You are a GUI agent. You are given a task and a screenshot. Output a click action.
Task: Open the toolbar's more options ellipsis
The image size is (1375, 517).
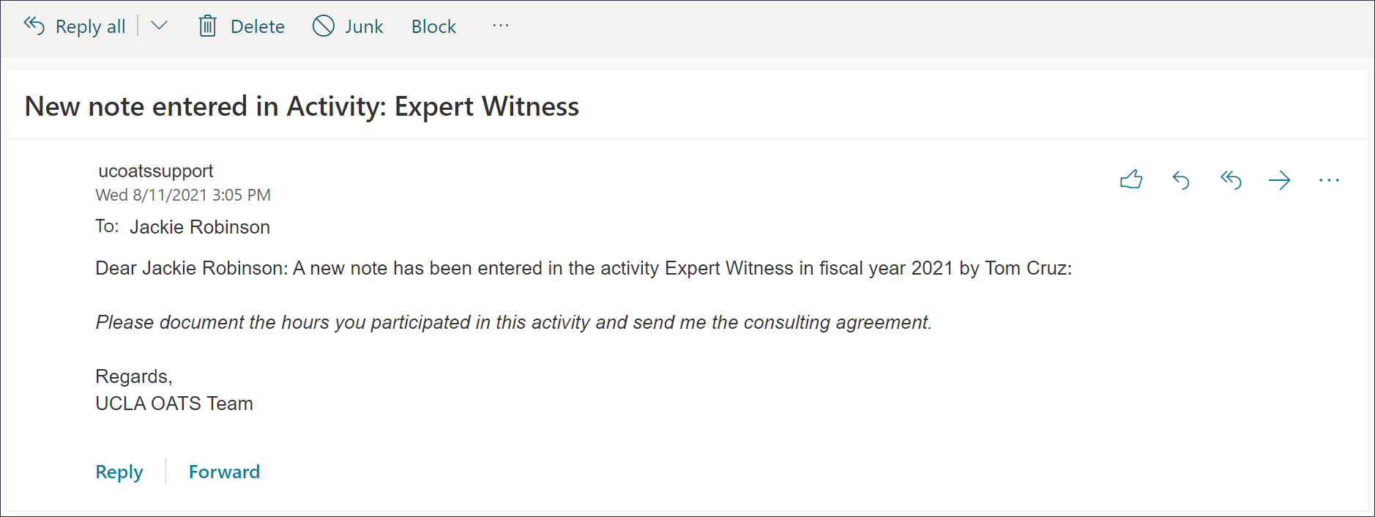[501, 26]
